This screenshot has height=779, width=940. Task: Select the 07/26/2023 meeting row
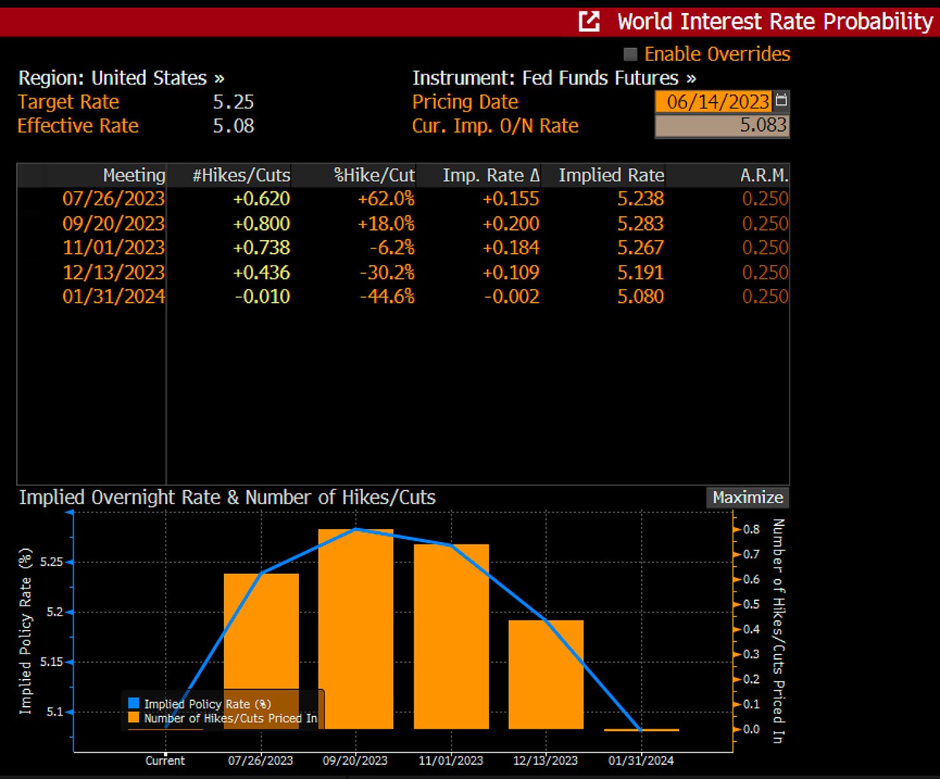(114, 199)
